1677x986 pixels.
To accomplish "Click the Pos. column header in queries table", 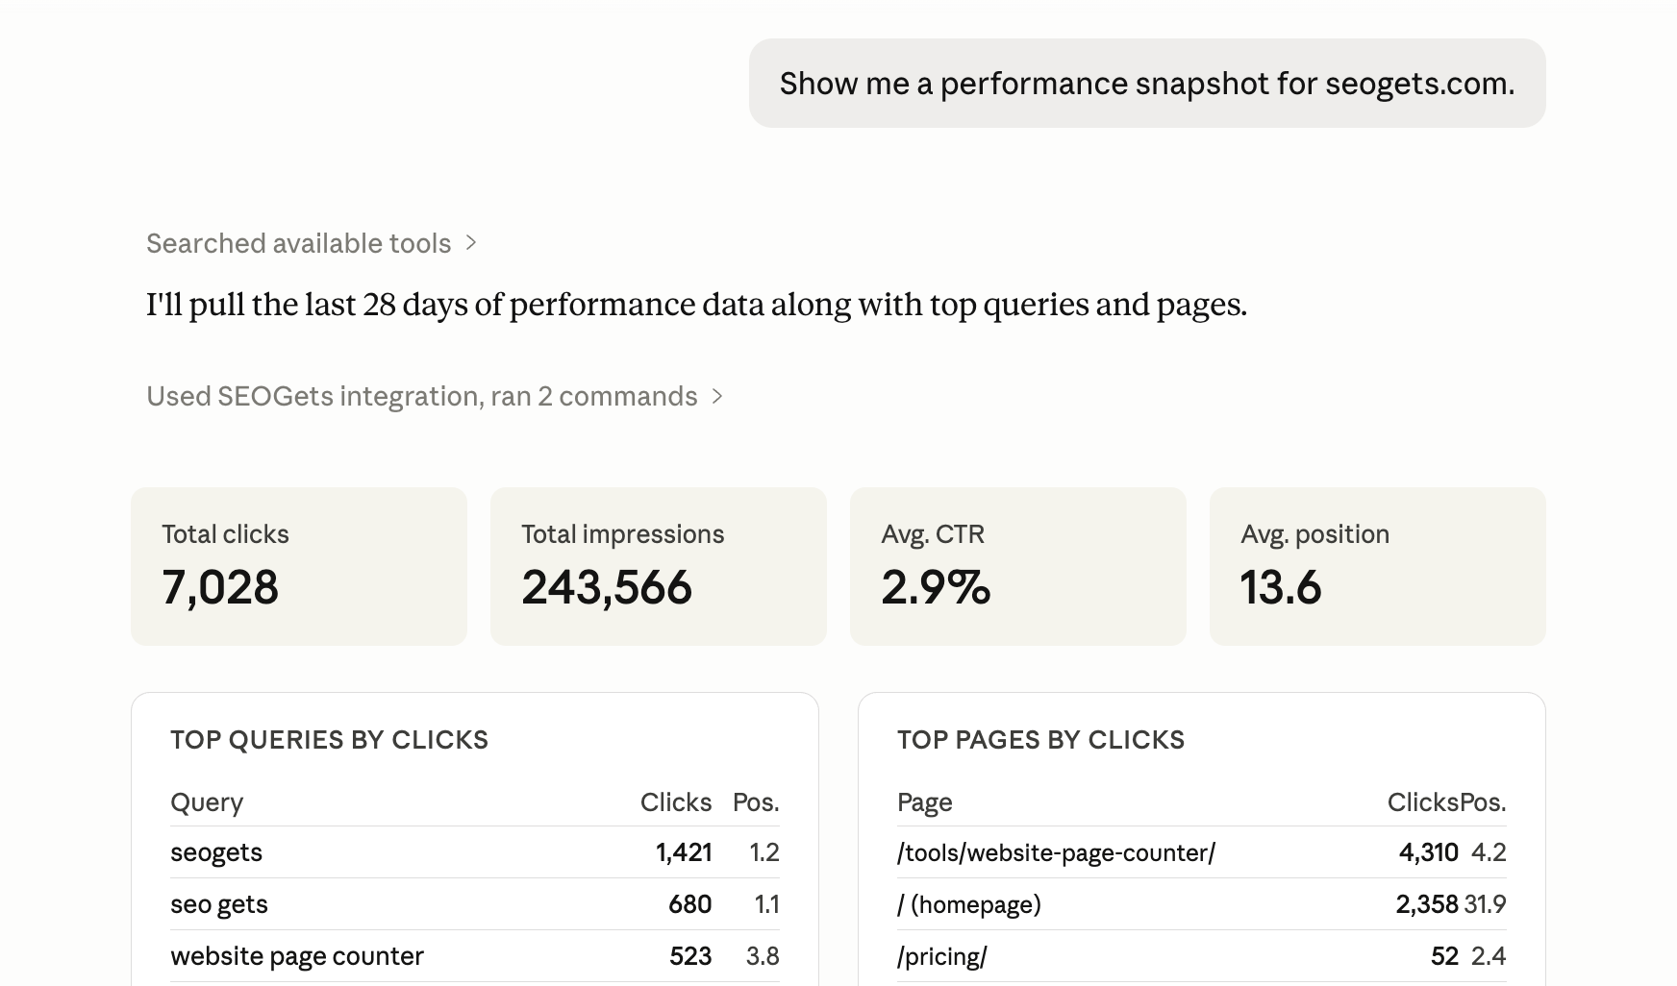I will (x=756, y=802).
